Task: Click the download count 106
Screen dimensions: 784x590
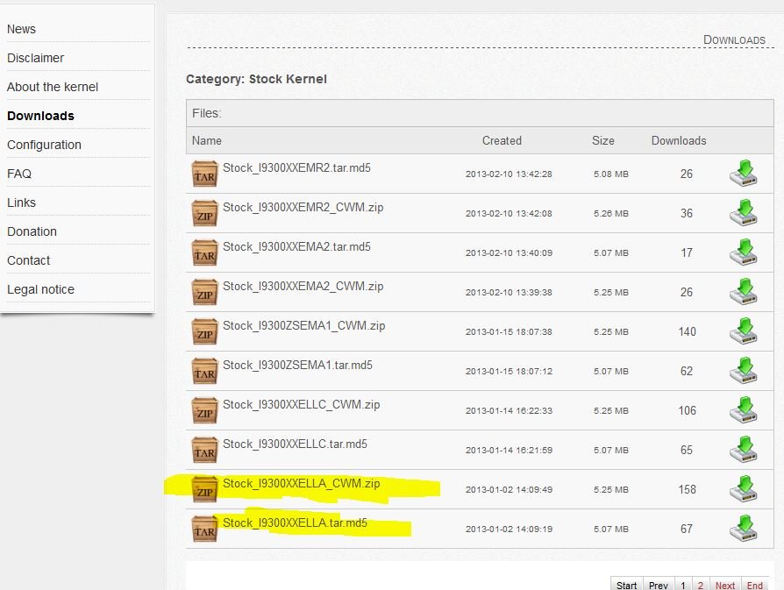Action: pyautogui.click(x=687, y=410)
